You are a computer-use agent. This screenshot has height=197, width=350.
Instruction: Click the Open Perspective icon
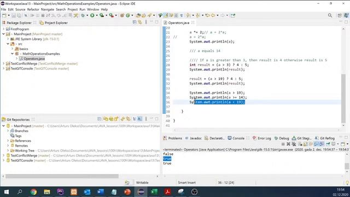[x=340, y=15]
